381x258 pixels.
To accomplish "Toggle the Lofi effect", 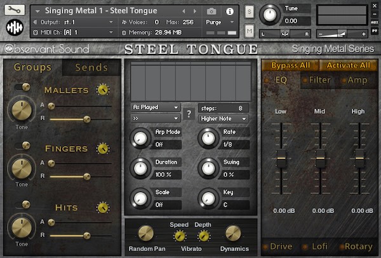I will point(316,247).
